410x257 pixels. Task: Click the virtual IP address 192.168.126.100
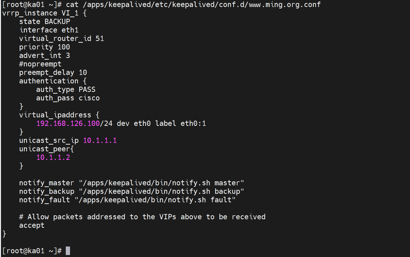(68, 123)
